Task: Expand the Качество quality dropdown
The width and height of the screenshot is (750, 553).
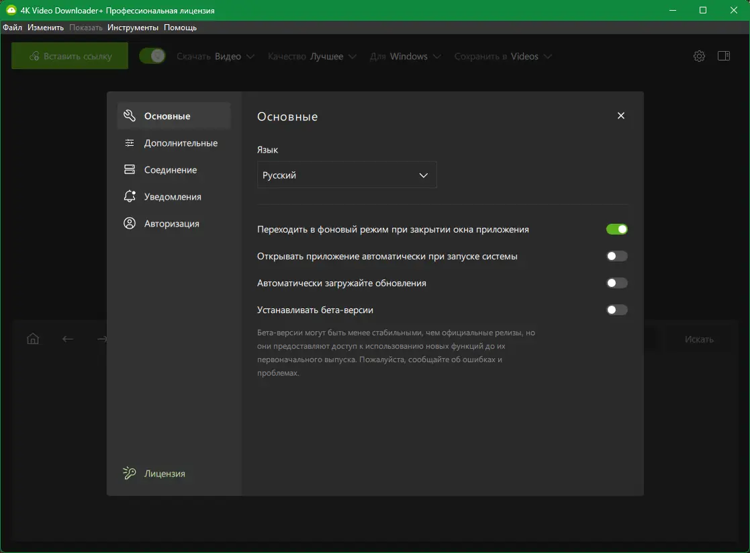Action: [x=312, y=56]
